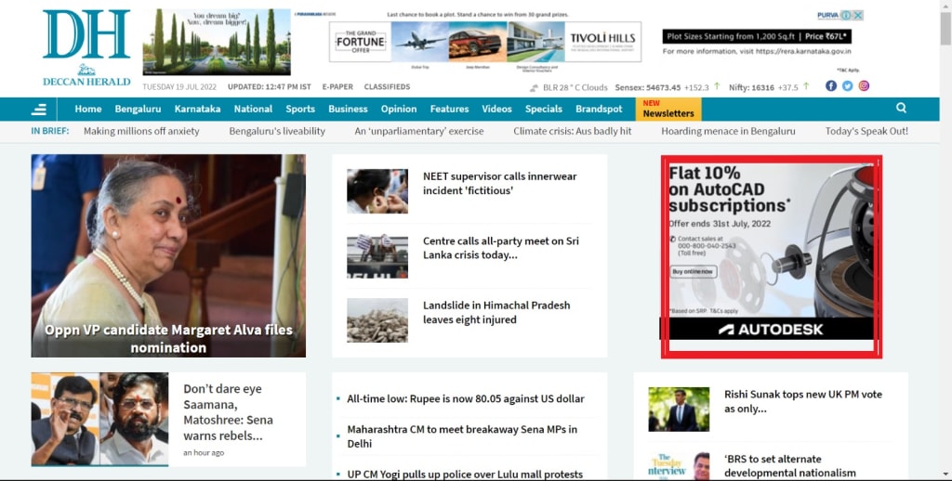The height and width of the screenshot is (481, 952).
Task: Open Landslide in Himachal Pradesh headline
Action: pos(496,312)
